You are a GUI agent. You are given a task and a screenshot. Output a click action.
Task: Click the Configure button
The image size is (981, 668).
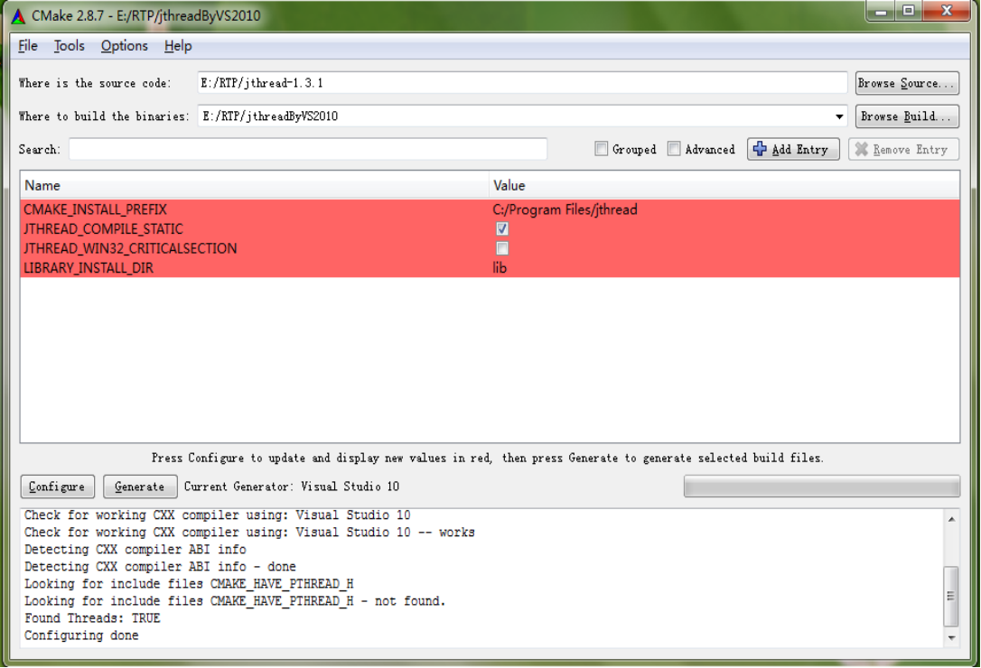57,487
